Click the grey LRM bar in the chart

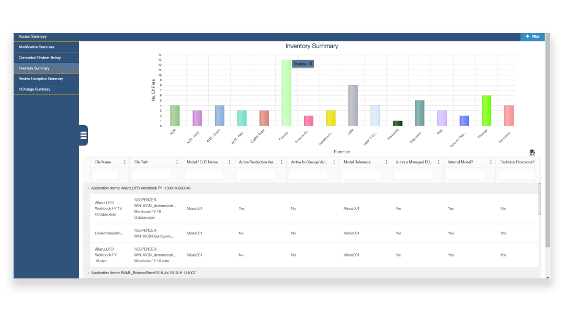(x=353, y=105)
